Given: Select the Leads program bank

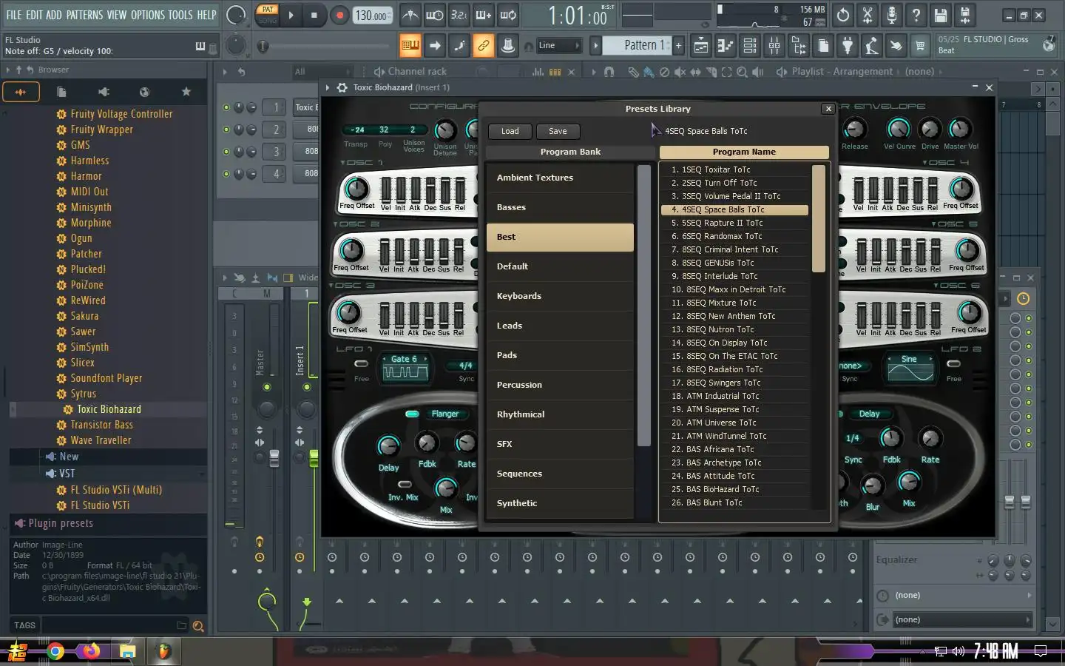Looking at the screenshot, I should point(560,326).
